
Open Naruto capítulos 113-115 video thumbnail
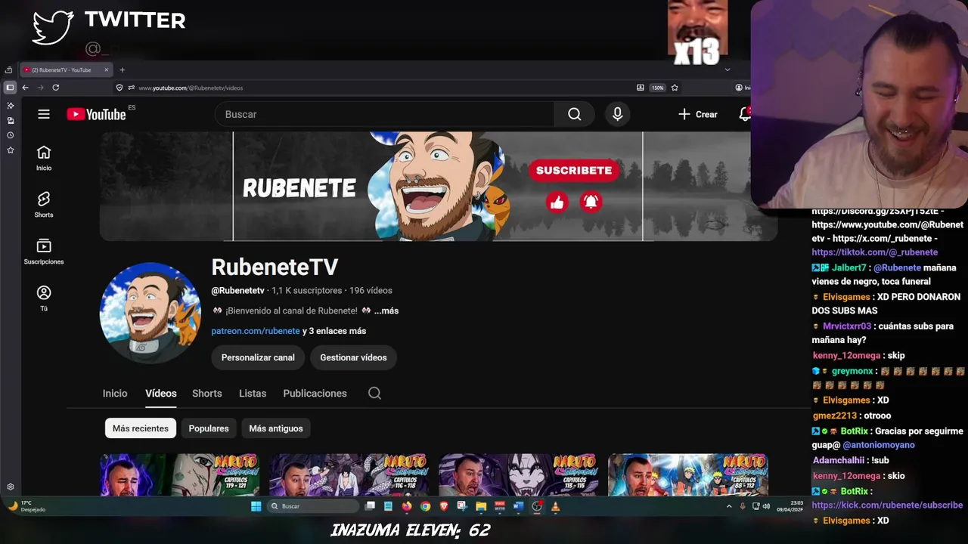(519, 474)
